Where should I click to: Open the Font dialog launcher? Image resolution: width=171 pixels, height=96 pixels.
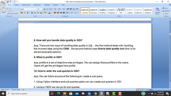[x=51, y=16]
